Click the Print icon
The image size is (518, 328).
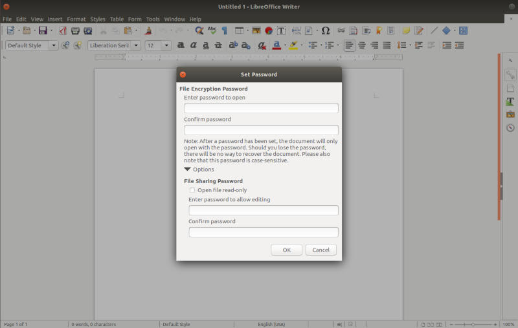pos(75,30)
